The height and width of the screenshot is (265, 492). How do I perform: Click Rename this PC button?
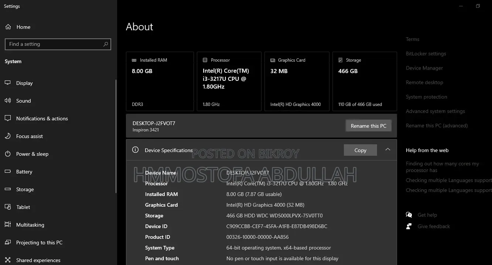368,126
